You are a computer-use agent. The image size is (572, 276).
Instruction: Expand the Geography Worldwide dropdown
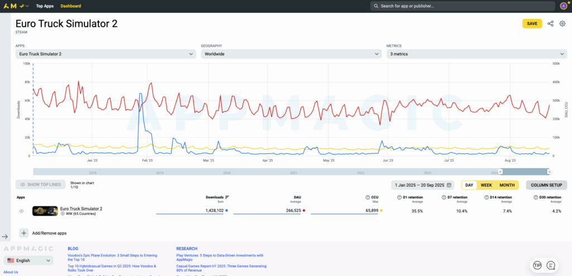(x=291, y=54)
